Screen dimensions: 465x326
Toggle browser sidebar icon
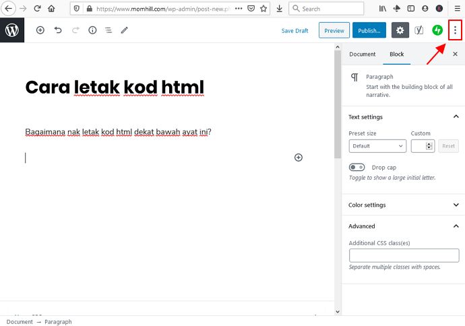tap(410, 8)
